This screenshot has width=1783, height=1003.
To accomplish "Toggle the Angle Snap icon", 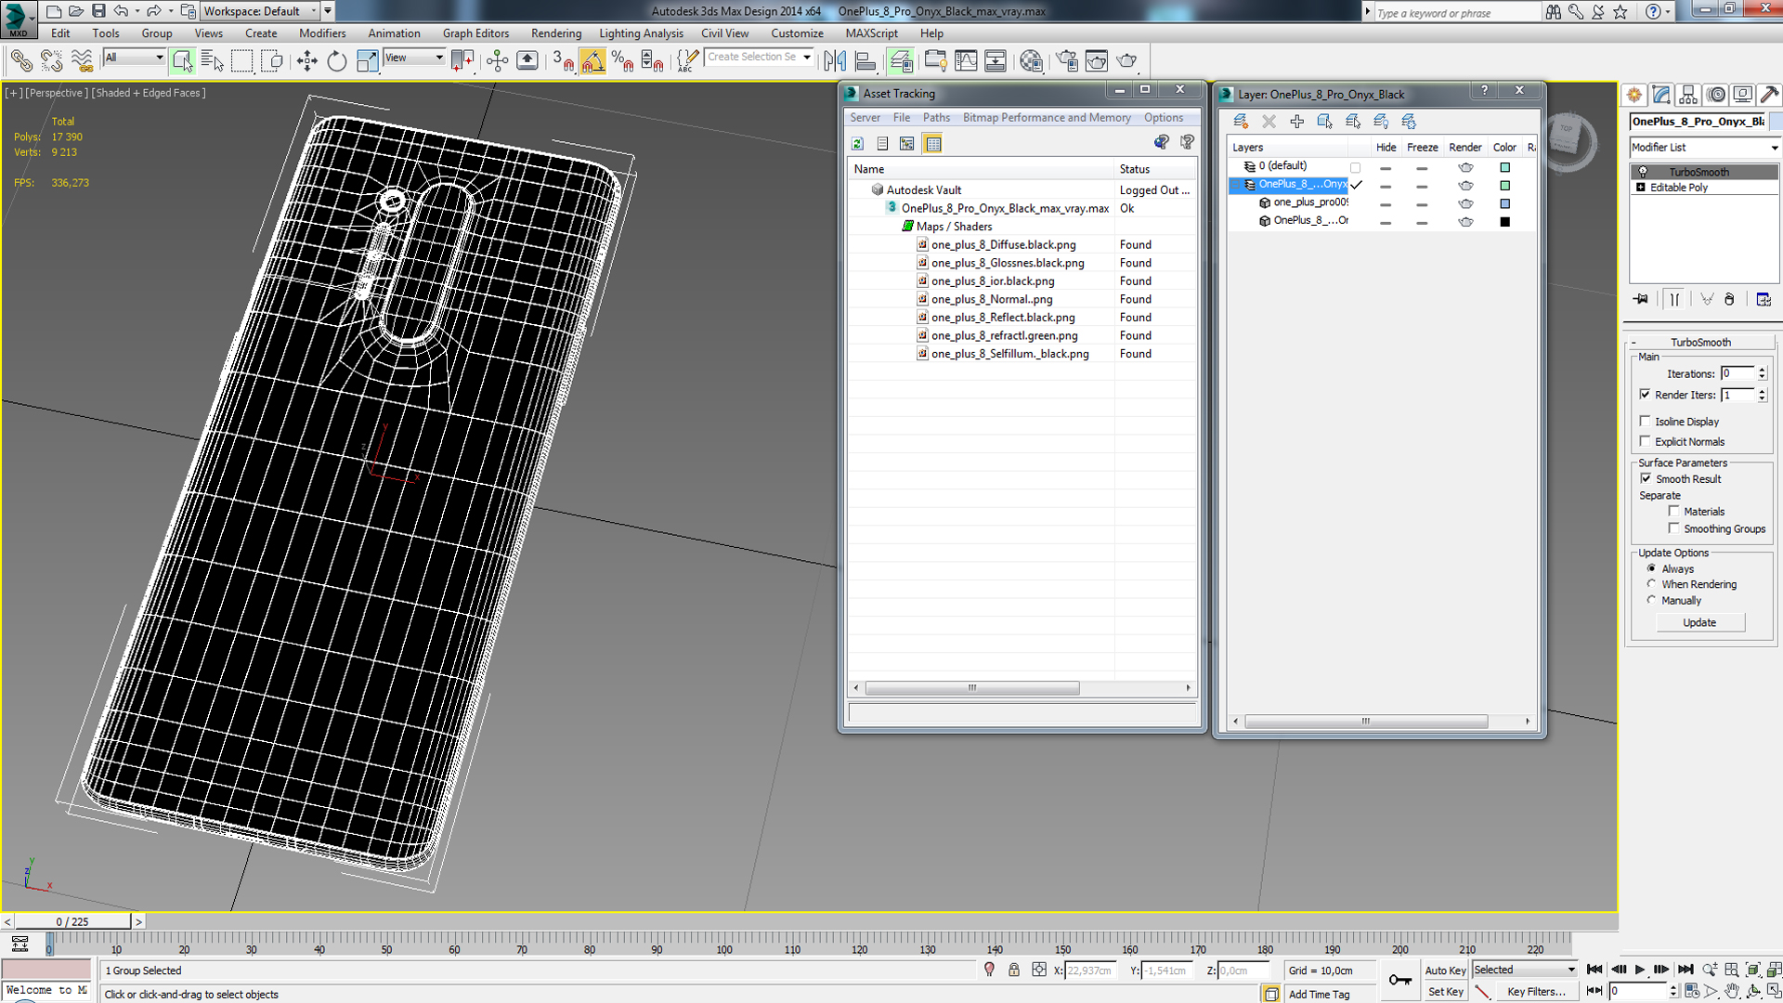I will coord(592,61).
